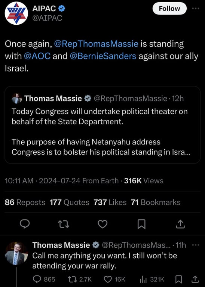Open the quoted Thomas Massie tweet
This screenshot has width=205, height=287.
click(102, 125)
